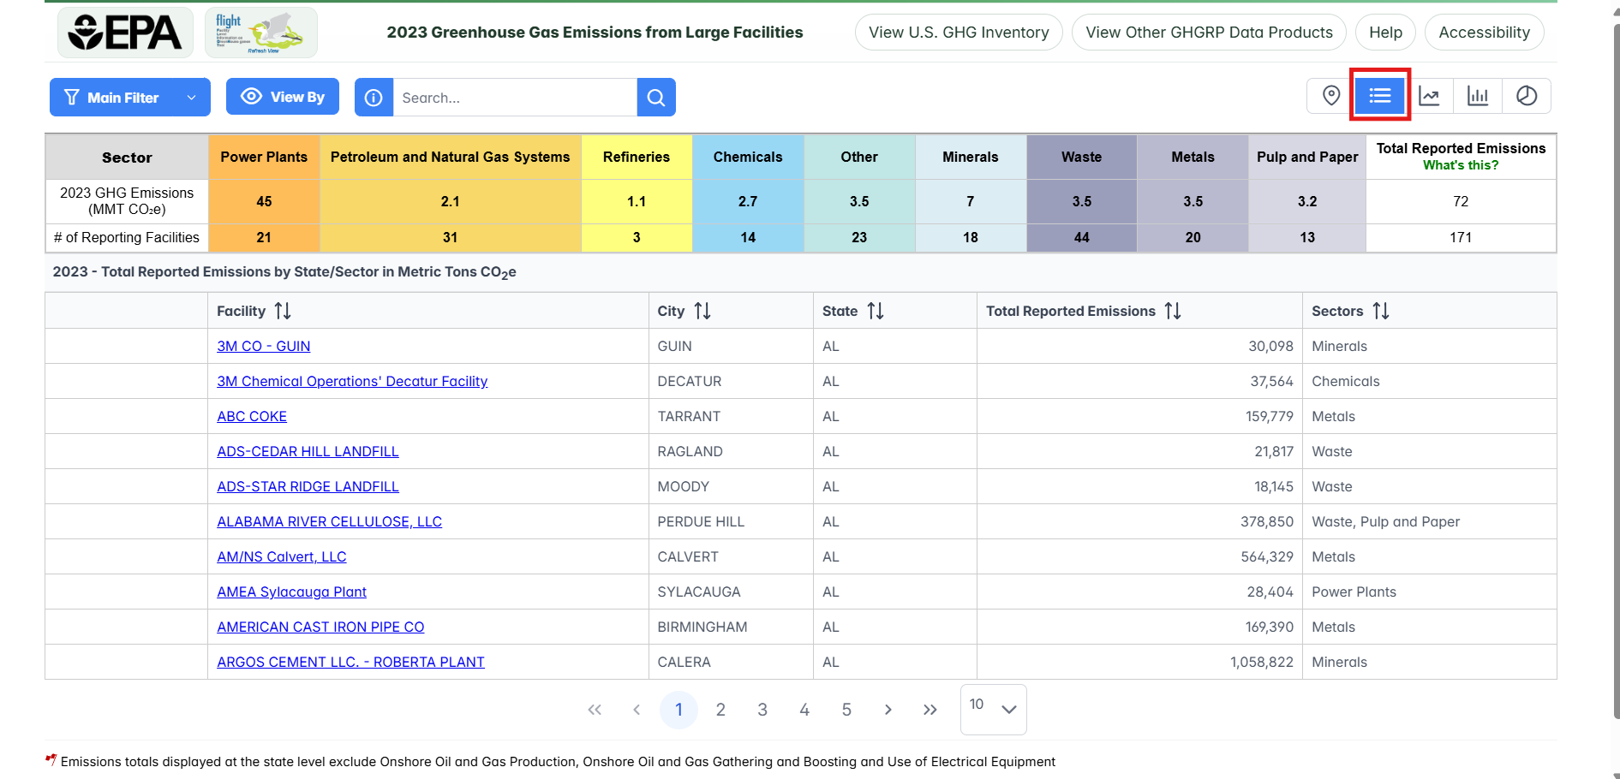
Task: Sort the table by Facility column
Action: click(283, 311)
